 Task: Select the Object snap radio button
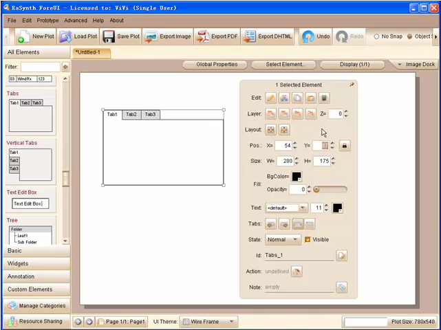click(x=409, y=36)
